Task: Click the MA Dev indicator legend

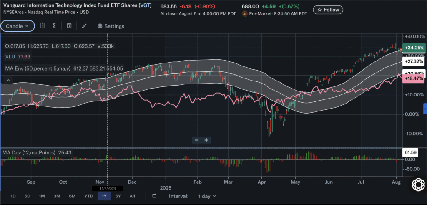Action: click(37, 152)
